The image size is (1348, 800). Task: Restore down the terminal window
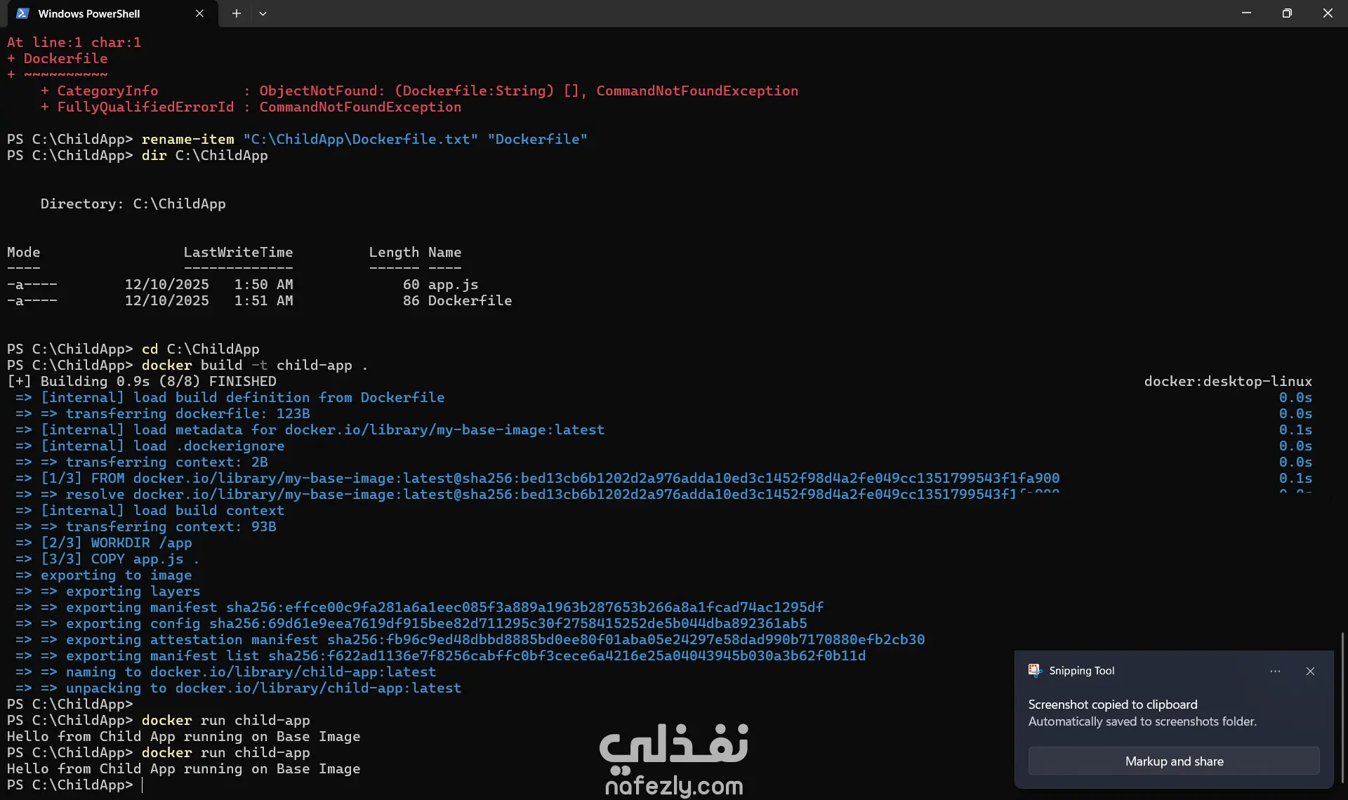1287,13
